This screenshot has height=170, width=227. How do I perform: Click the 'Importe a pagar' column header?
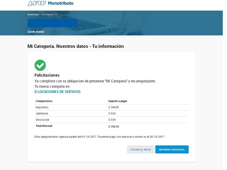117,101
